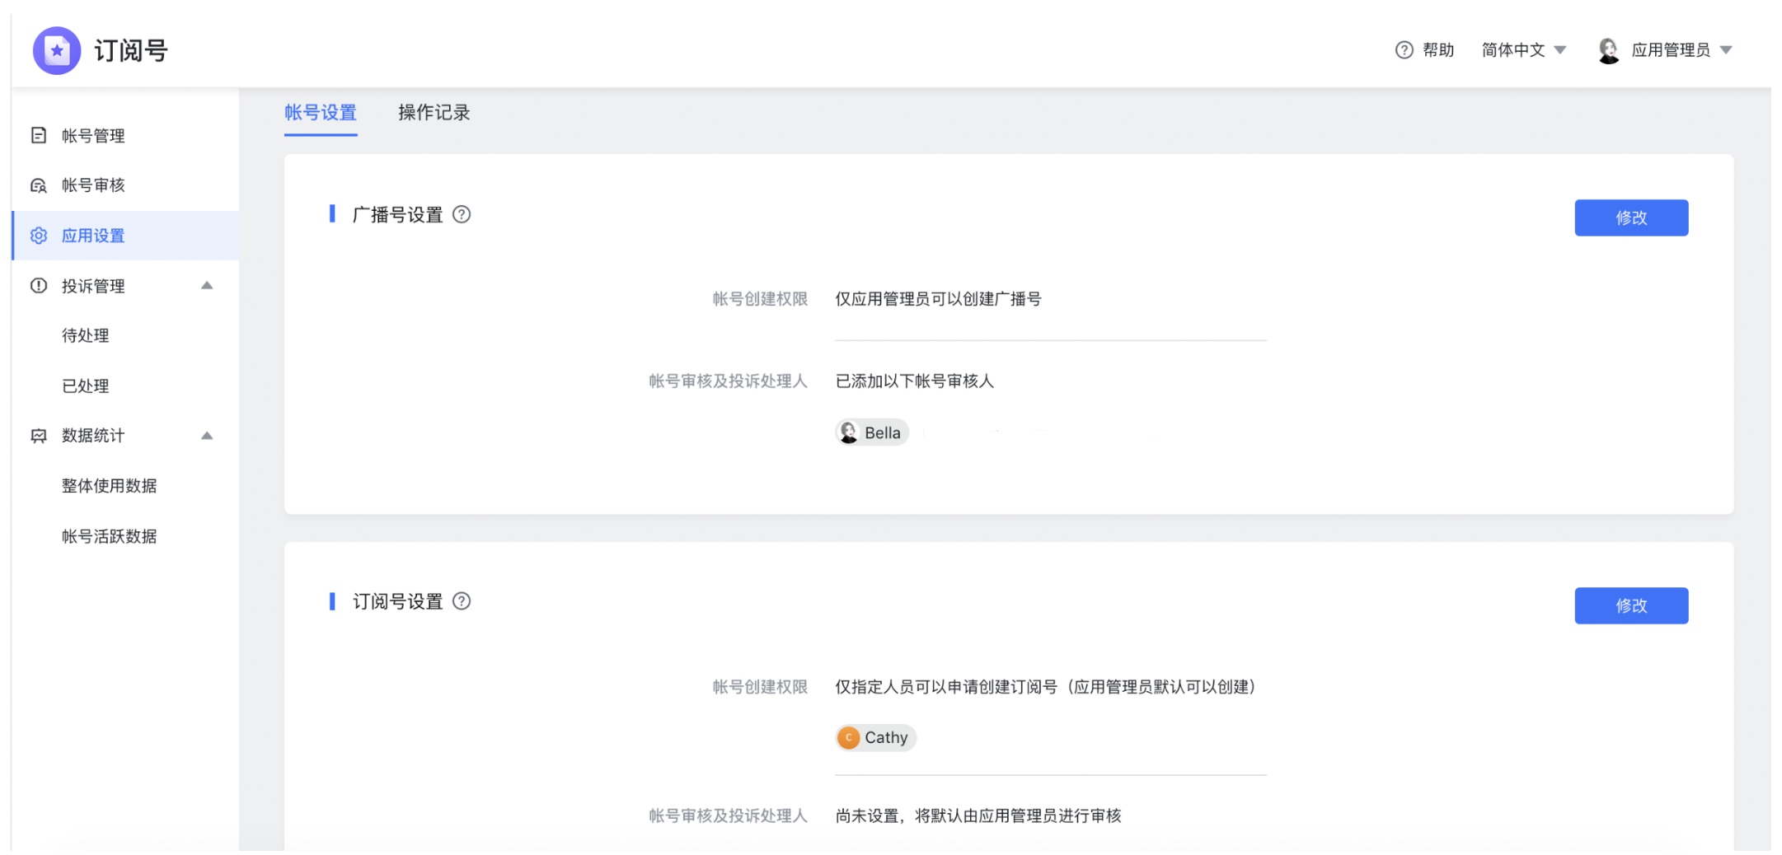The image size is (1782, 855).
Task: Click the Cathy user chip
Action: [x=875, y=737]
